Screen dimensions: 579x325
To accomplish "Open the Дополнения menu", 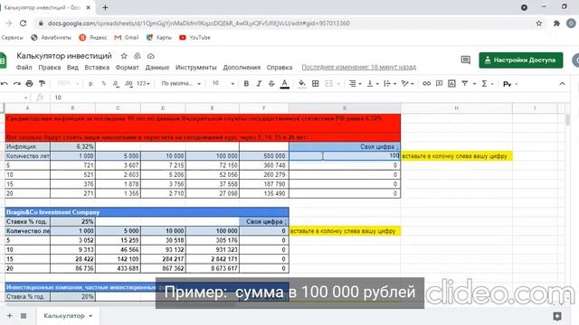I will [x=242, y=68].
